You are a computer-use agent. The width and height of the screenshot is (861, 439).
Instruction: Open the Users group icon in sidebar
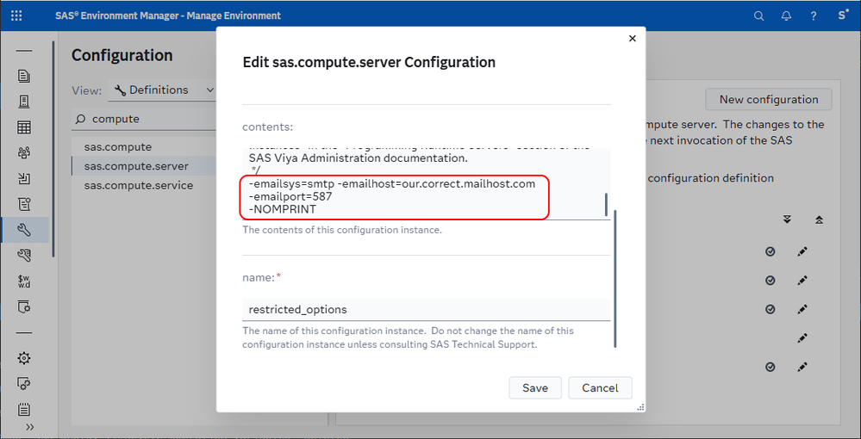24,152
